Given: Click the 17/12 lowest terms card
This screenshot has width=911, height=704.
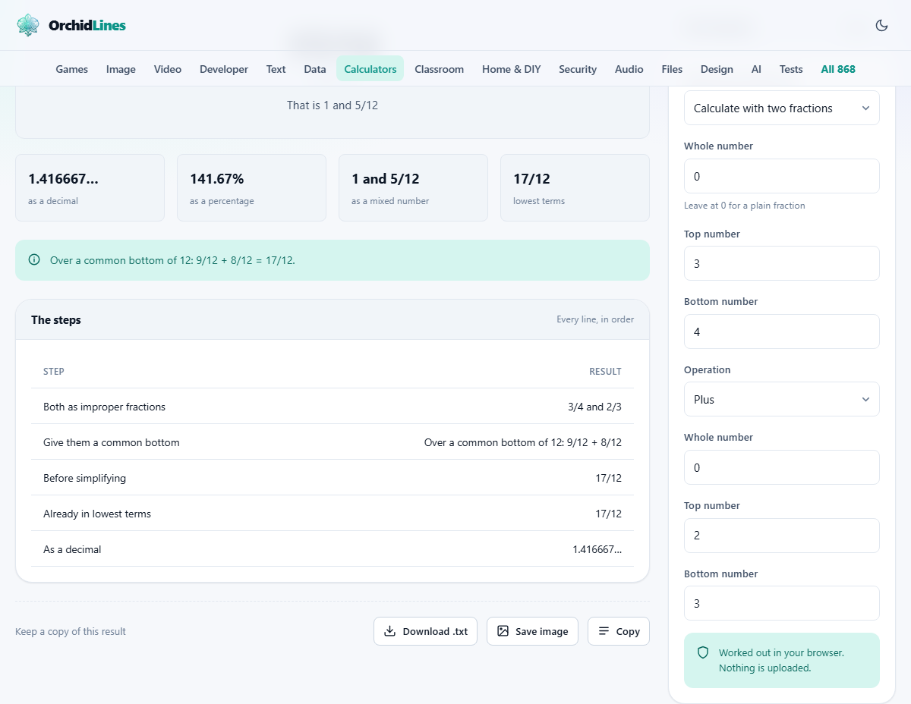Looking at the screenshot, I should coord(575,188).
